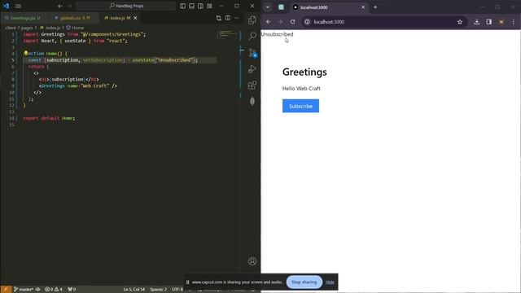521x293 pixels.
Task: Click 'pages' breadcrumb segment
Action: (27, 28)
